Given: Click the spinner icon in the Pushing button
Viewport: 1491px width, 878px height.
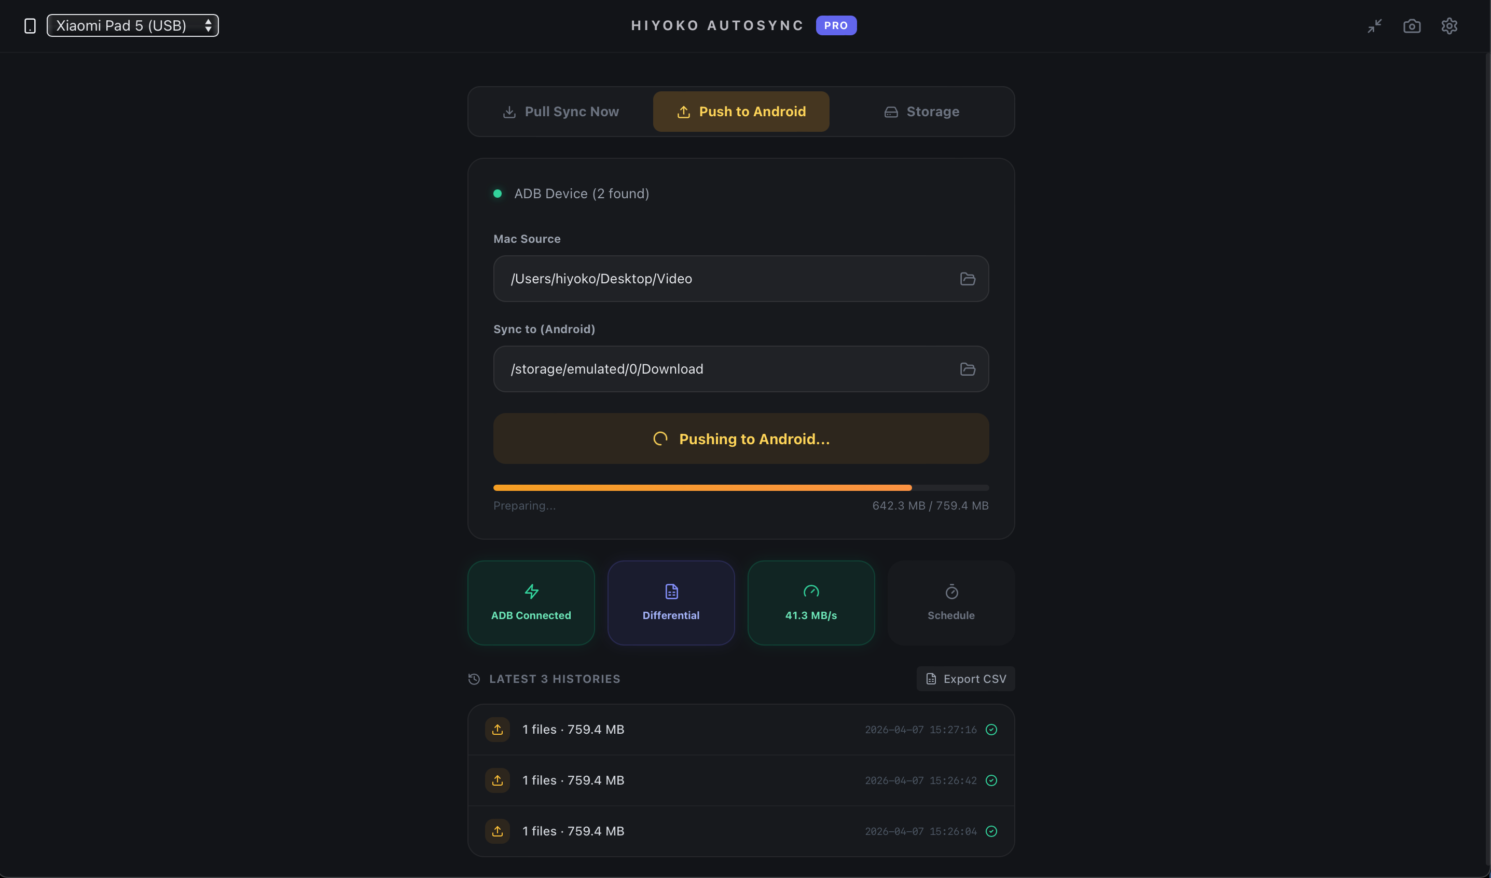Looking at the screenshot, I should point(660,438).
